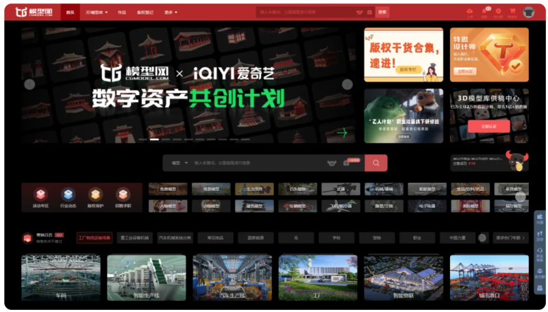The width and height of the screenshot is (548, 312).
Task: Expand the 更多 dropdown in navigation
Action: 171,12
